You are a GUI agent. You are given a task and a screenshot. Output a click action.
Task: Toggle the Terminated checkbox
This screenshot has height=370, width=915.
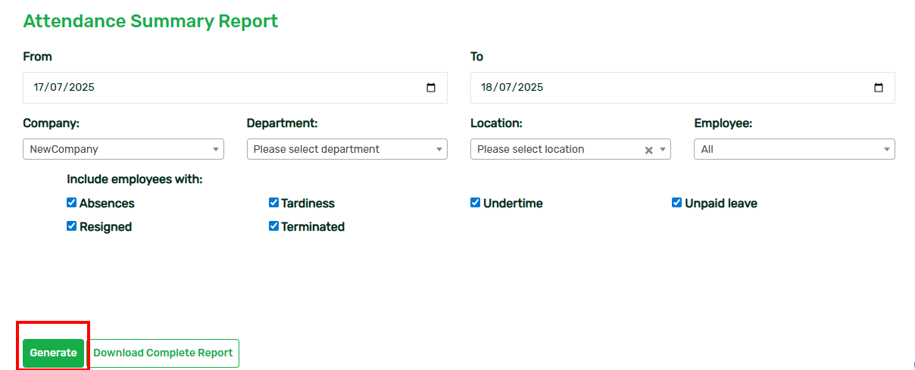pyautogui.click(x=273, y=226)
